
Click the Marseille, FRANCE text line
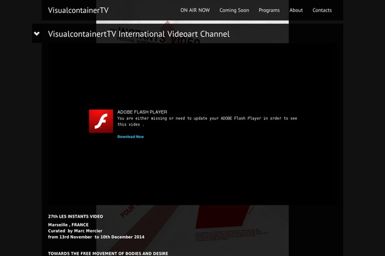[x=68, y=225]
